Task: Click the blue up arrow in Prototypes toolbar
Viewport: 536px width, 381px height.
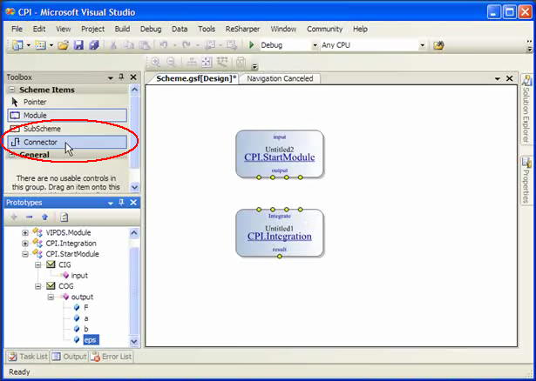Action: 44,217
